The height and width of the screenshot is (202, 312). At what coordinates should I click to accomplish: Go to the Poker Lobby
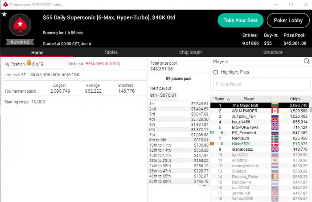click(x=288, y=21)
